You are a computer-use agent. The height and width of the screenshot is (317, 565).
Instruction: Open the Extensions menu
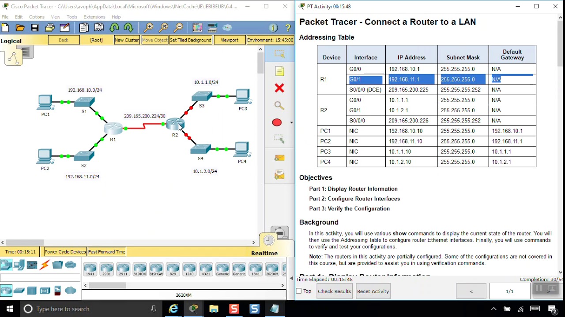tap(94, 17)
